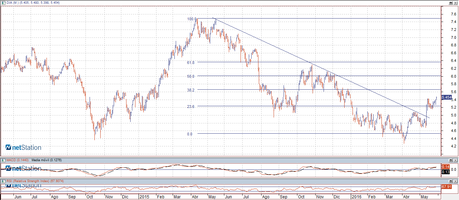Click the RSI value tag 67.91
The width and height of the screenshot is (459, 200).
click(x=446, y=187)
